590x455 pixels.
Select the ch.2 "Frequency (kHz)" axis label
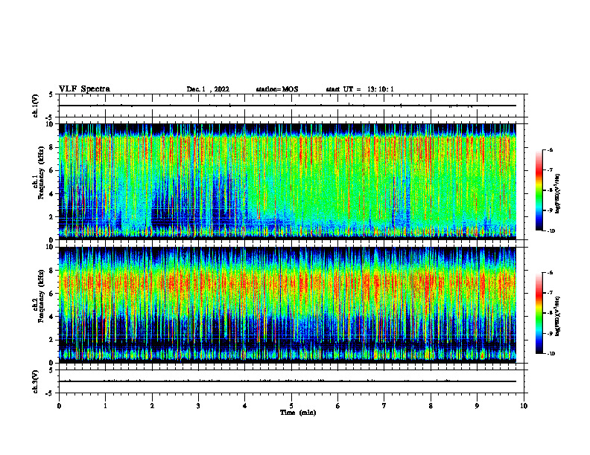tap(41, 296)
